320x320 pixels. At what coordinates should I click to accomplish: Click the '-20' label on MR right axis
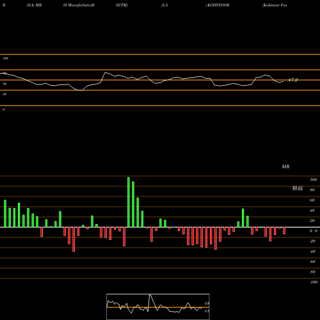click(312, 241)
